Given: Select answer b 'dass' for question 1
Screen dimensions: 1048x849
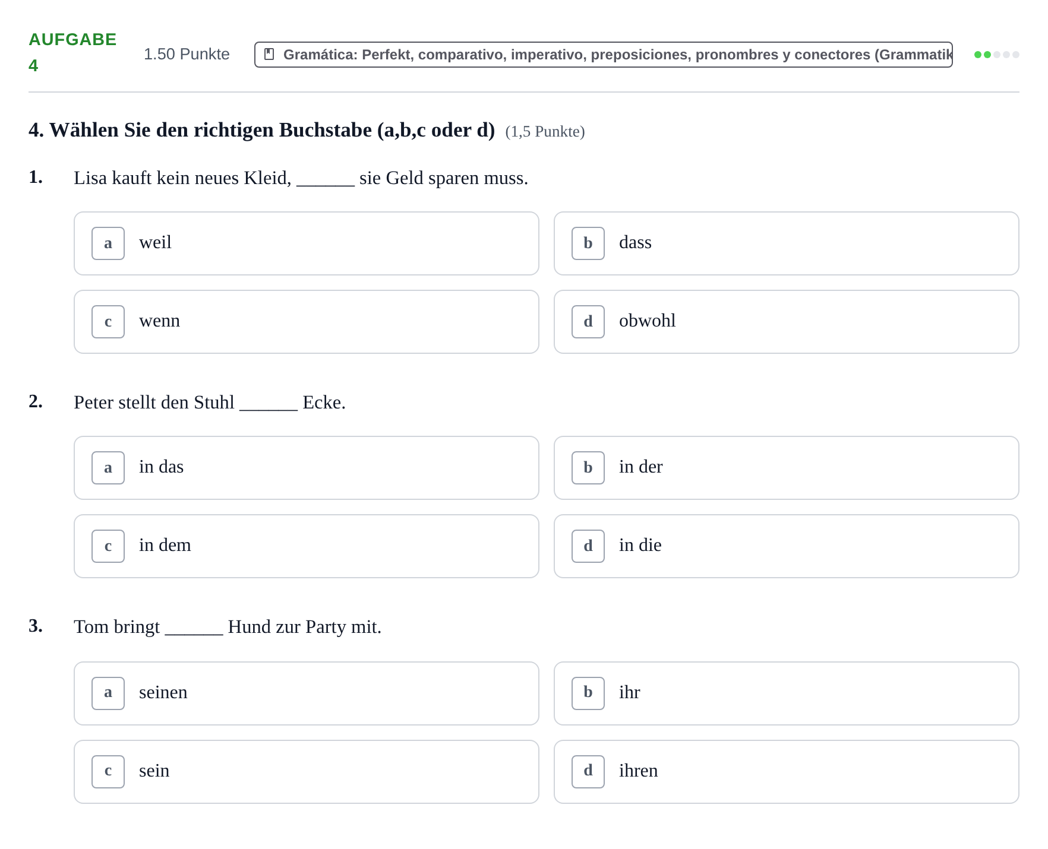Looking at the screenshot, I should click(x=787, y=243).
